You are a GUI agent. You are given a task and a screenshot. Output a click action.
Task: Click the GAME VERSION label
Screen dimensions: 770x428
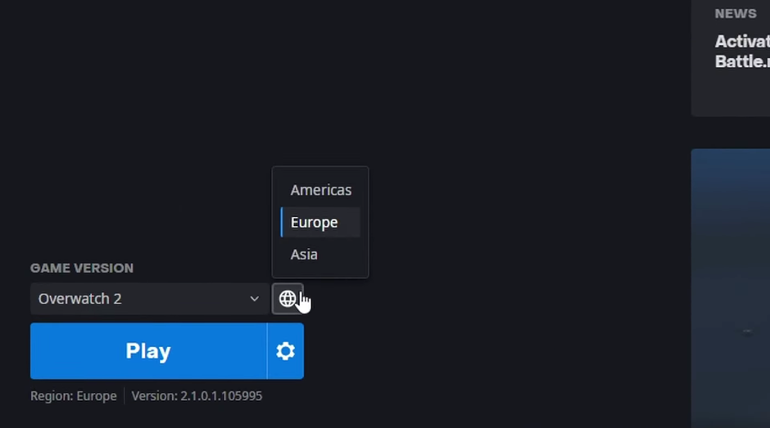(x=82, y=268)
